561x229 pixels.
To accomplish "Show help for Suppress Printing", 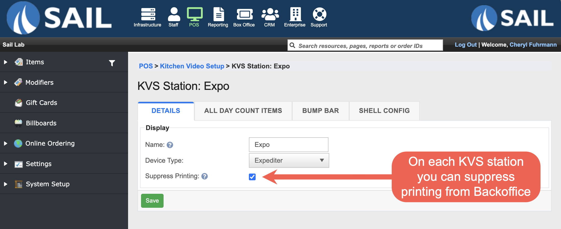I will 205,176.
